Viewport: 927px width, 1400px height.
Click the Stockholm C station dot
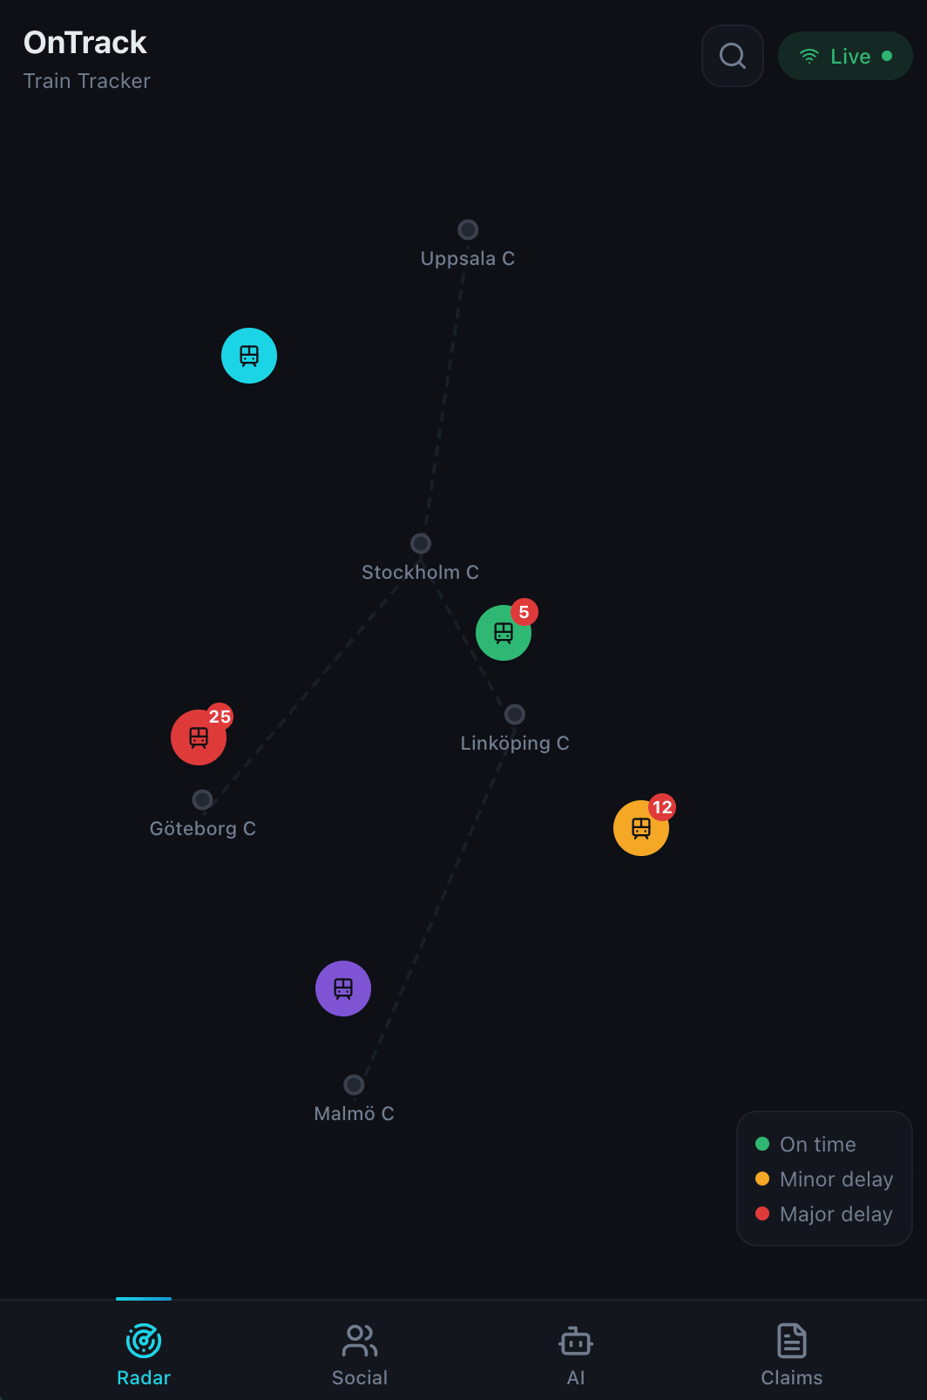coord(421,543)
